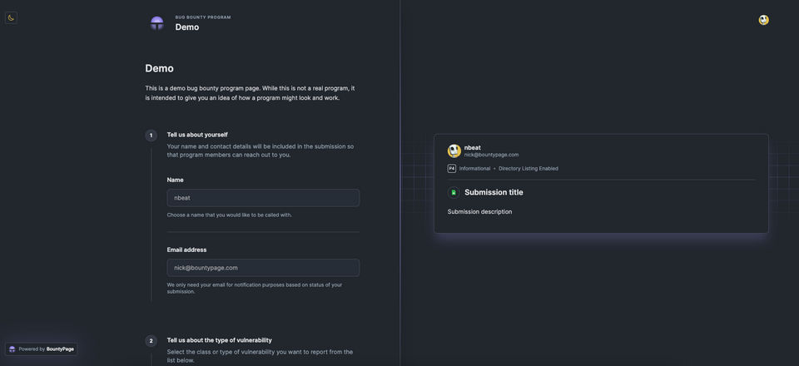Click the Informational severity label

tap(474, 169)
